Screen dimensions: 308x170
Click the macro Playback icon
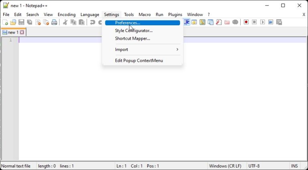[262, 22]
